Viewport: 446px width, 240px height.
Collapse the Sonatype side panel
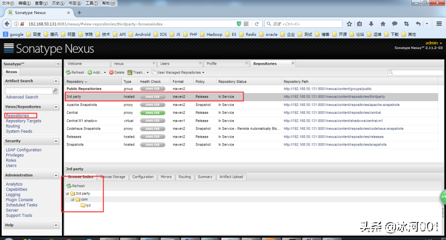click(x=58, y=64)
